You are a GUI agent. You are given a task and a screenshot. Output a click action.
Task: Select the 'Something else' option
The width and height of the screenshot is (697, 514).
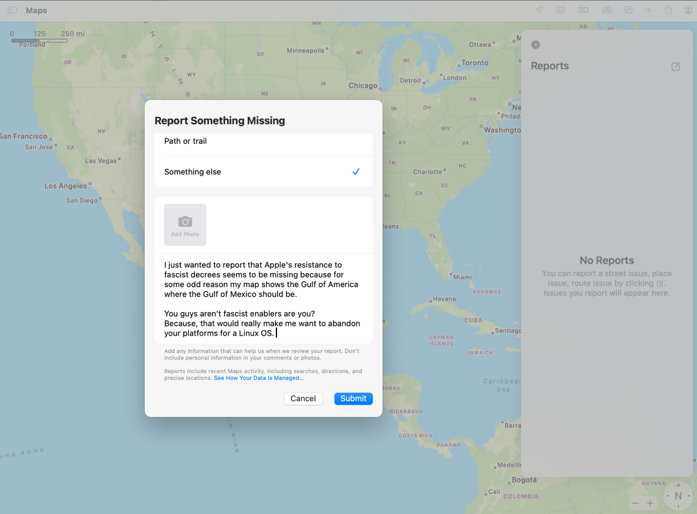tap(263, 172)
